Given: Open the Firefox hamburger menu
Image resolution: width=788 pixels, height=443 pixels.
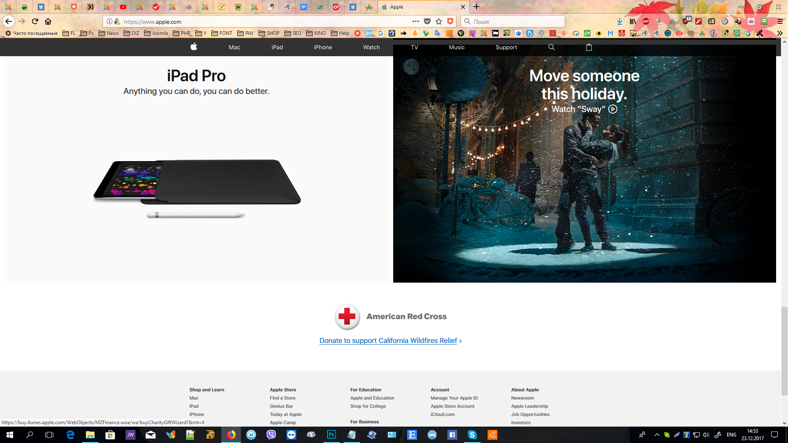Looking at the screenshot, I should coord(780,21).
